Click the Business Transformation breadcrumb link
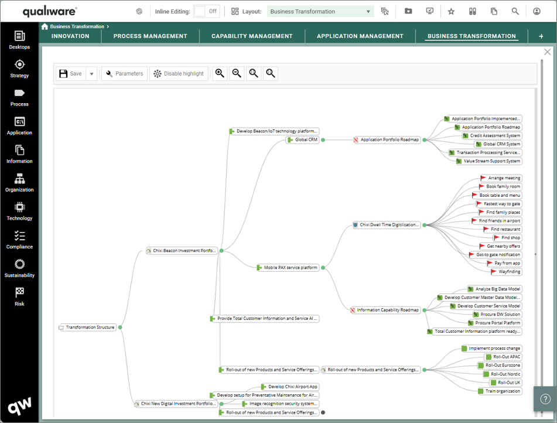 click(x=77, y=26)
